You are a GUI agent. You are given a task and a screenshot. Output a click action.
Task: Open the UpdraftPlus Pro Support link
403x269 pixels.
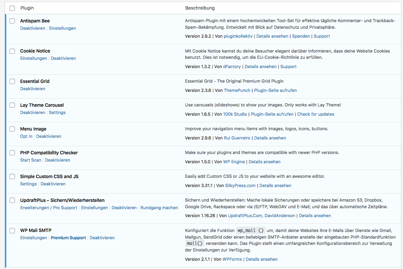tap(65, 208)
